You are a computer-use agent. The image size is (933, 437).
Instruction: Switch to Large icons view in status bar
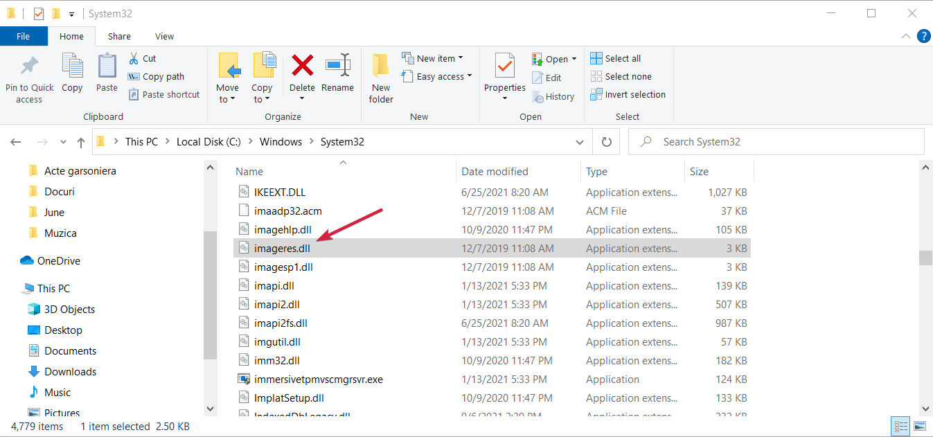point(920,426)
